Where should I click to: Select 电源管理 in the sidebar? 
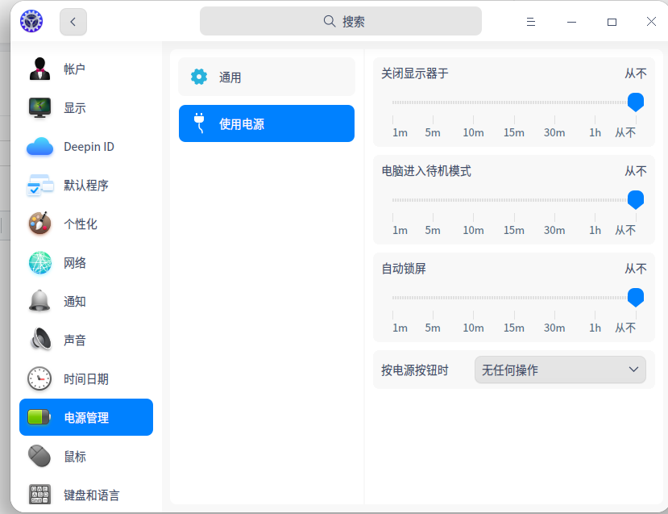click(87, 417)
